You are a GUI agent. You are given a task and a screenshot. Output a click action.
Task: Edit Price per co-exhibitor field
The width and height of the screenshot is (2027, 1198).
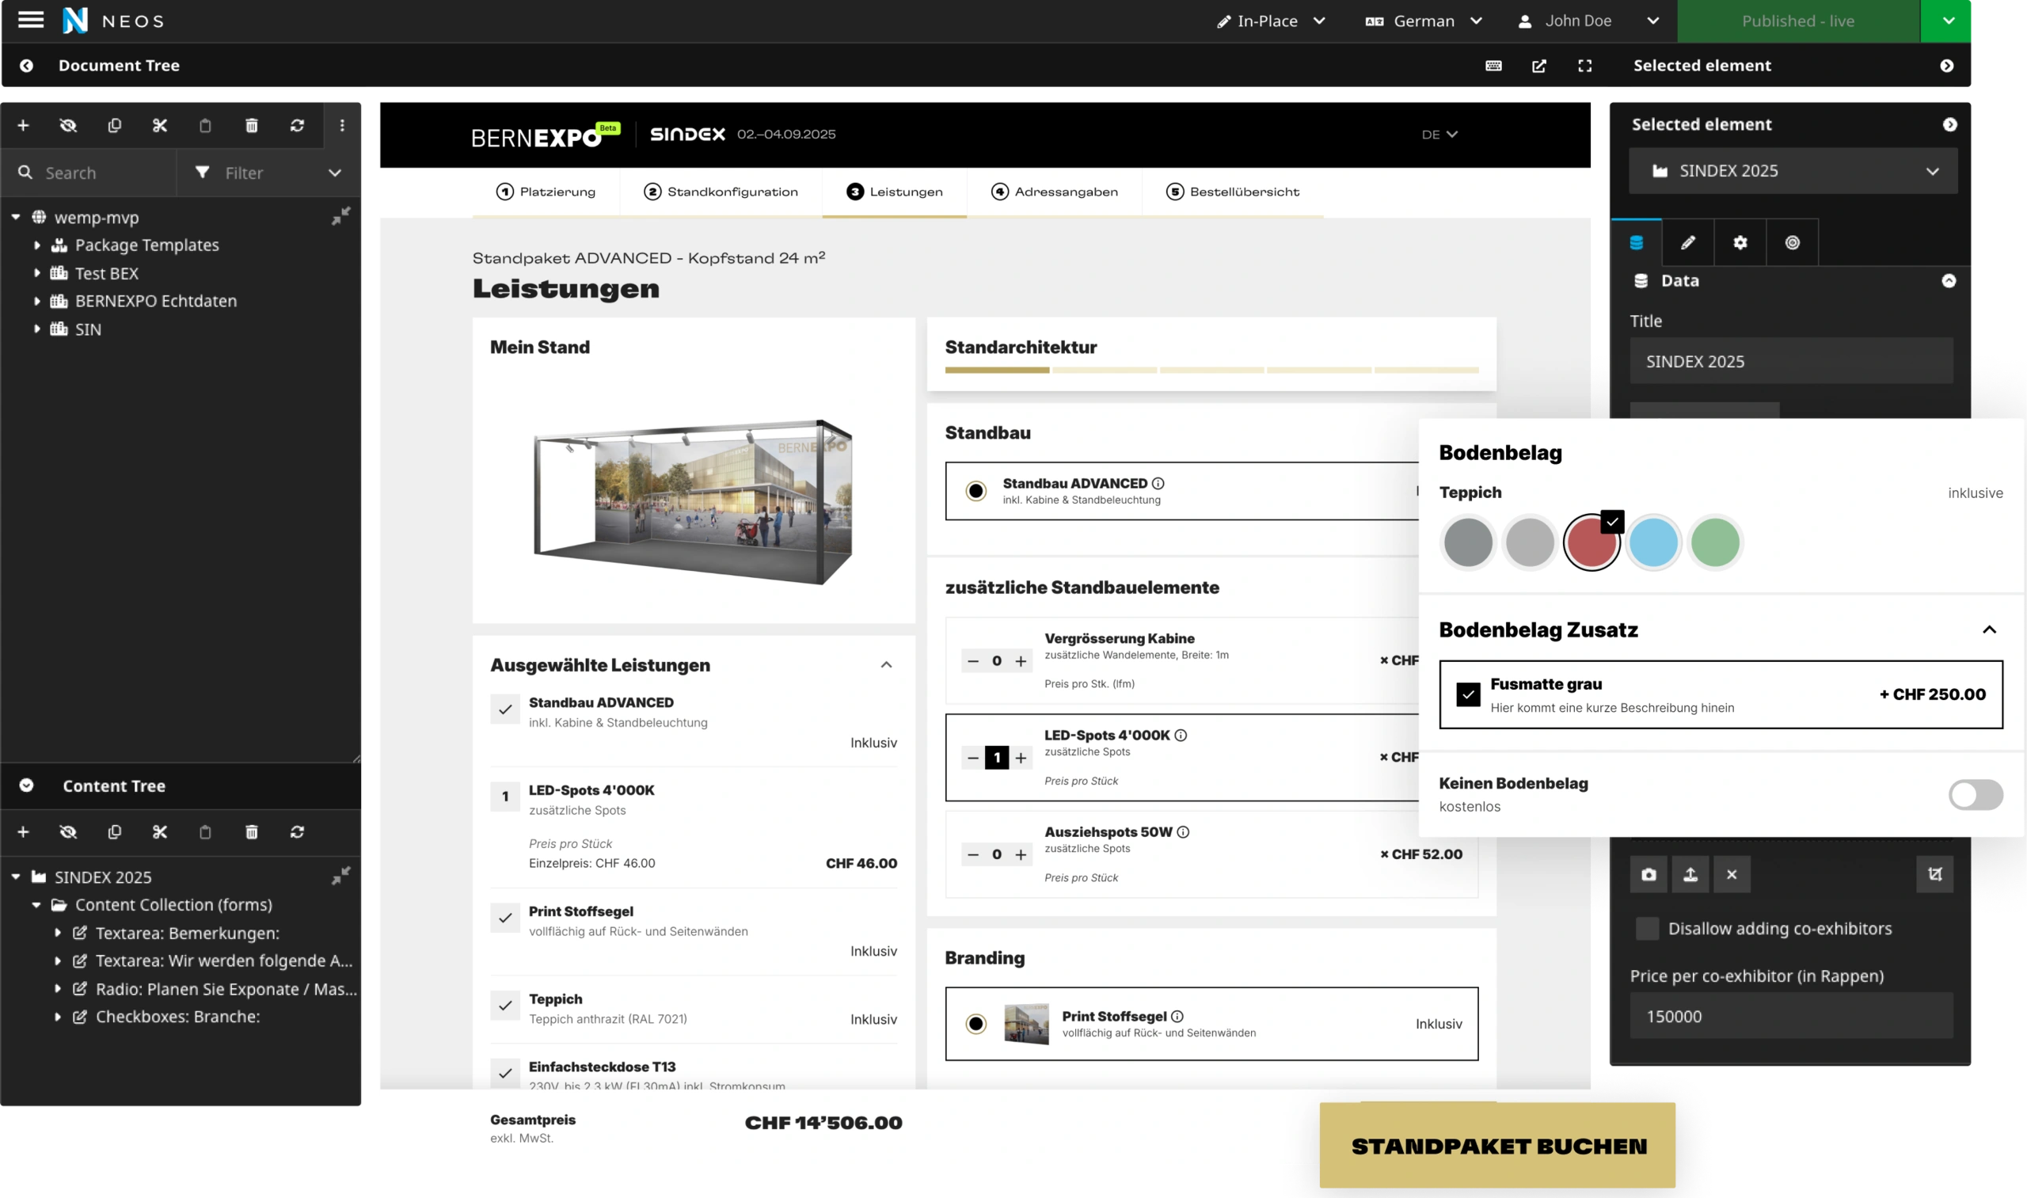click(x=1791, y=1016)
